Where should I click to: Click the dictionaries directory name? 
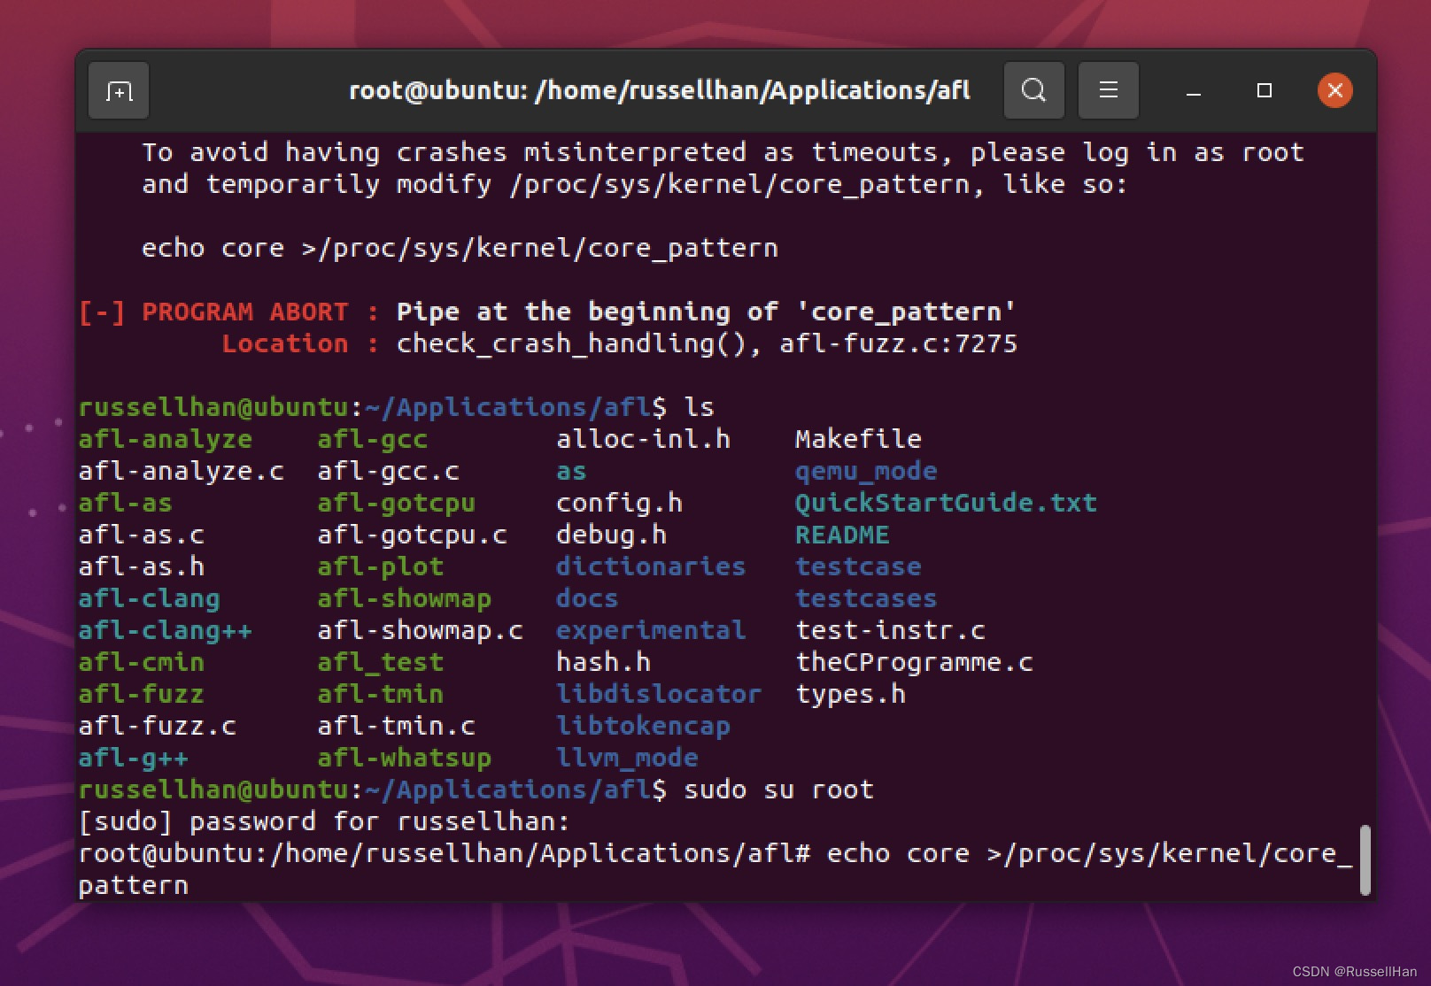point(652,566)
